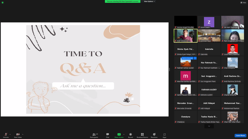248x139 pixels.
Task: Open the Chat panel
Action: (108, 135)
